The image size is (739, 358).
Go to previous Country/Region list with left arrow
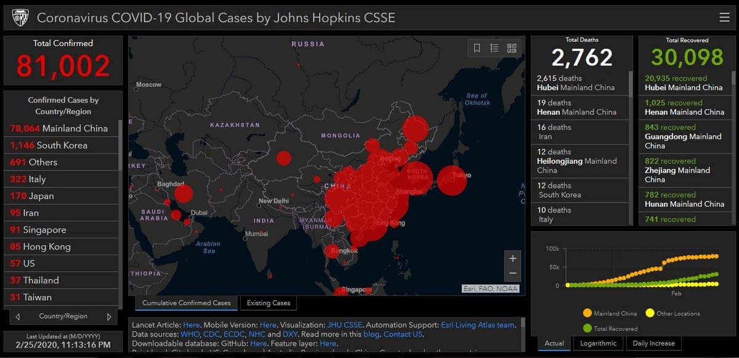coord(18,317)
